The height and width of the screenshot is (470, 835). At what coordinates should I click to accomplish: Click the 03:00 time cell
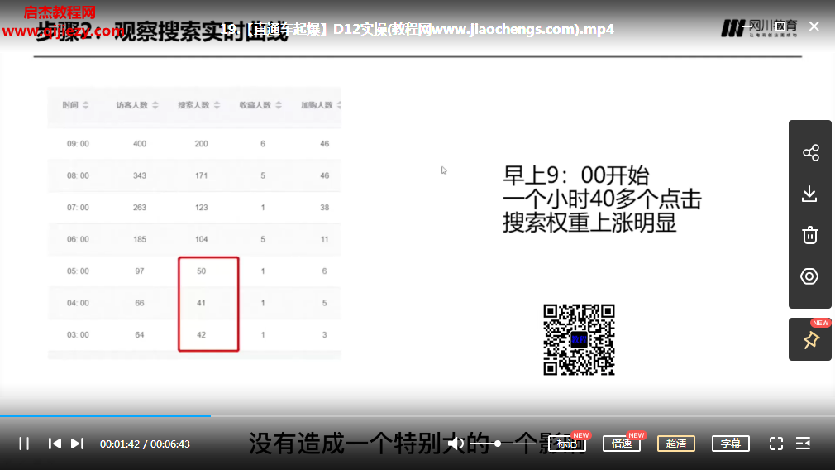point(78,334)
